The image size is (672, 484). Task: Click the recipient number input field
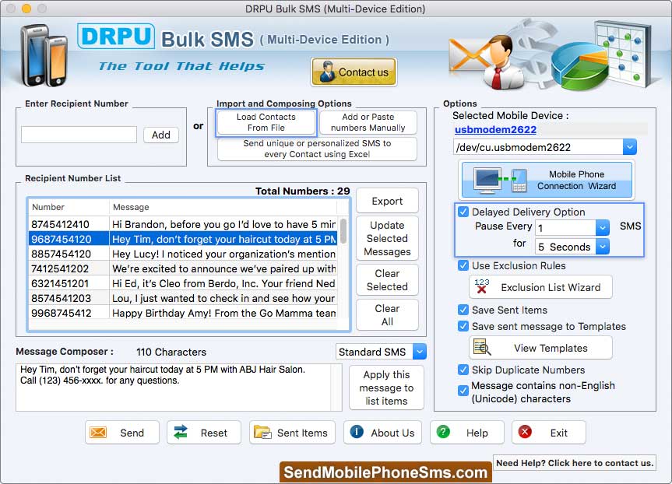(79, 135)
